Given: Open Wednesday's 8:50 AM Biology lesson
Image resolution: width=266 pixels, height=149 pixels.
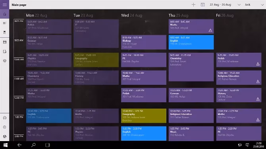Looking at the screenshot, I should [144, 42].
